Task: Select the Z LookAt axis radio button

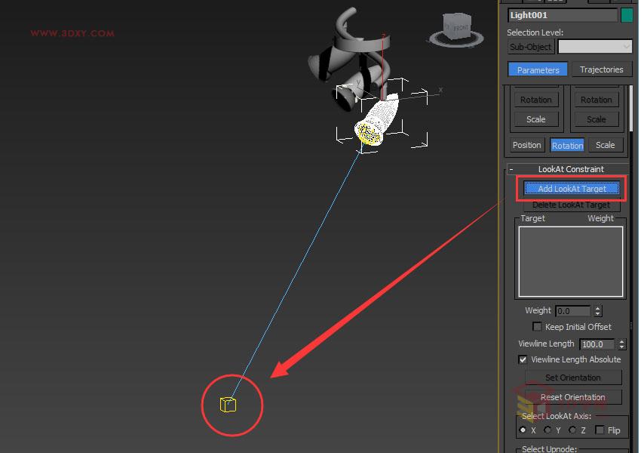Action: (x=570, y=429)
